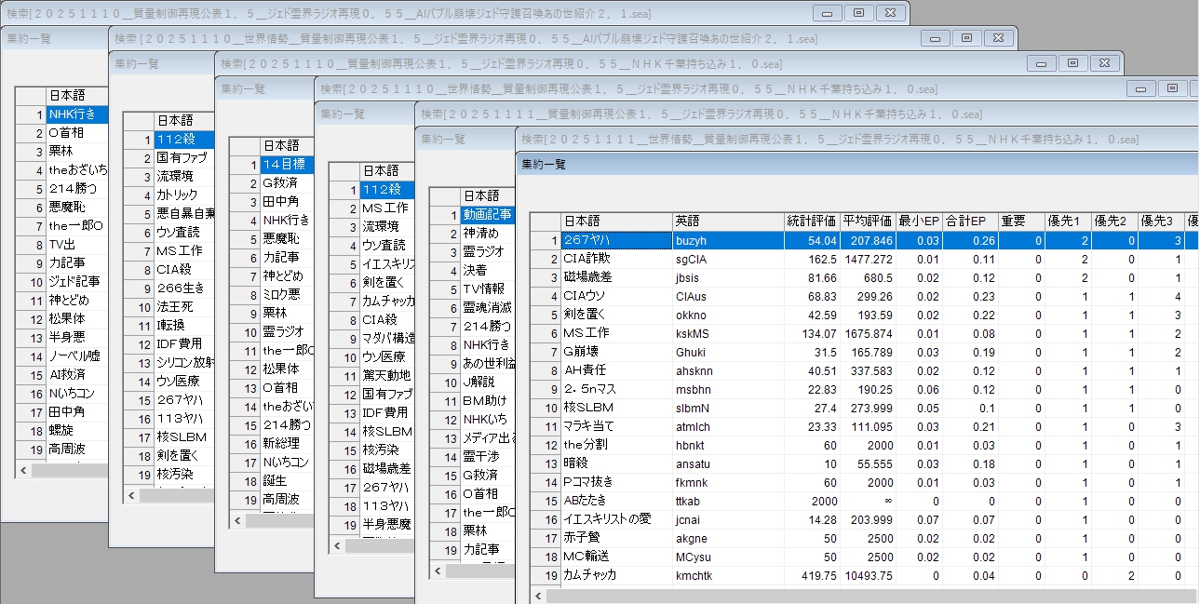Click left scroll arrow in the front table
Viewport: 1200px width, 604px height.
tap(539, 596)
